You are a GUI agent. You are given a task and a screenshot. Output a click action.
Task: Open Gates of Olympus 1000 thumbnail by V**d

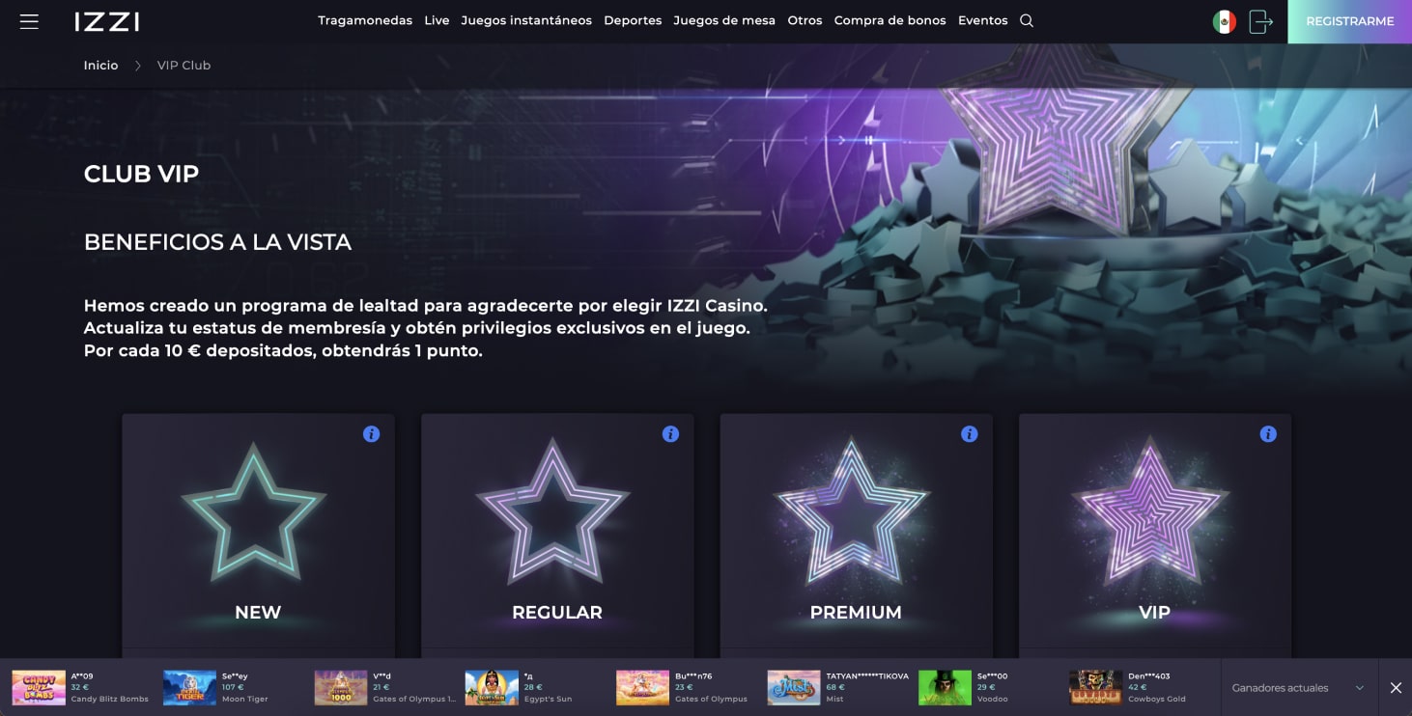tap(341, 687)
